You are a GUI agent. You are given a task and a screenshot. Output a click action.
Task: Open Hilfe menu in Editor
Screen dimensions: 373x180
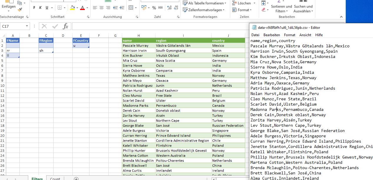(319, 35)
